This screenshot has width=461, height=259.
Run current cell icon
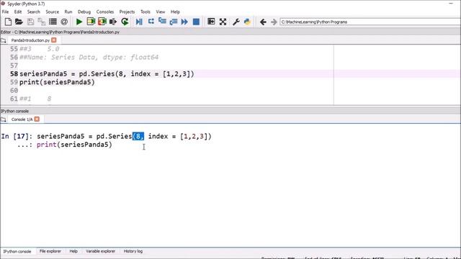point(91,22)
